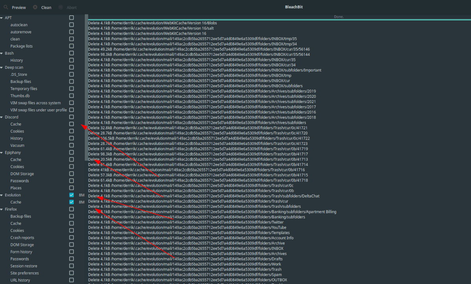Select the Backup files item under Deep scan
The image size is (471, 284).
[x=21, y=81]
